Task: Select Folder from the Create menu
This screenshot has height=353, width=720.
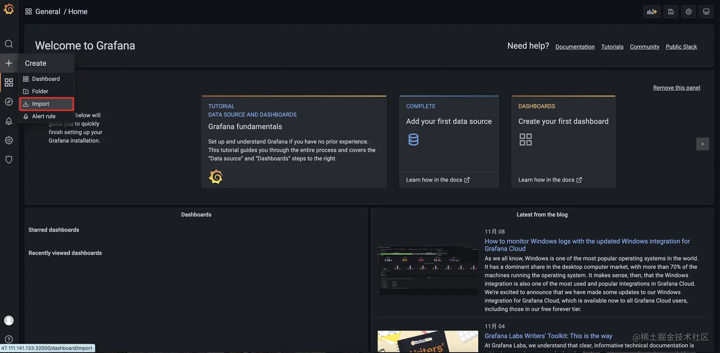Action: (46, 91)
